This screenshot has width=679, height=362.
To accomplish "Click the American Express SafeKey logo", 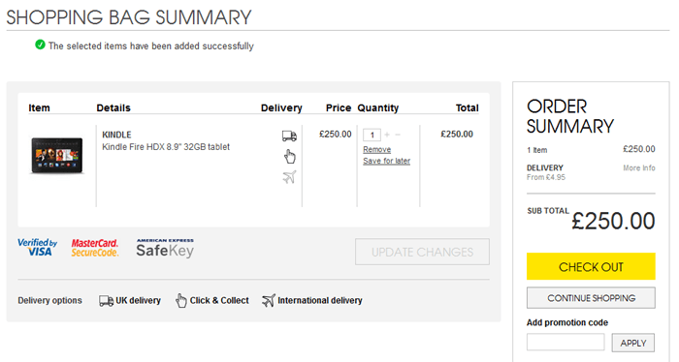I will coord(165,248).
